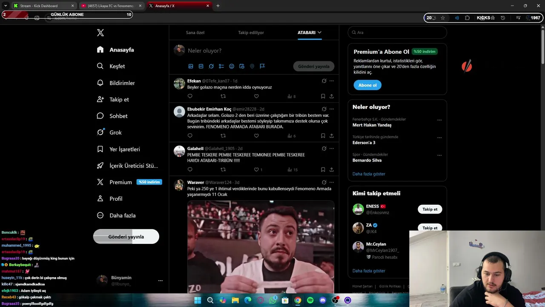Like Efekan's tweet

click(x=256, y=96)
